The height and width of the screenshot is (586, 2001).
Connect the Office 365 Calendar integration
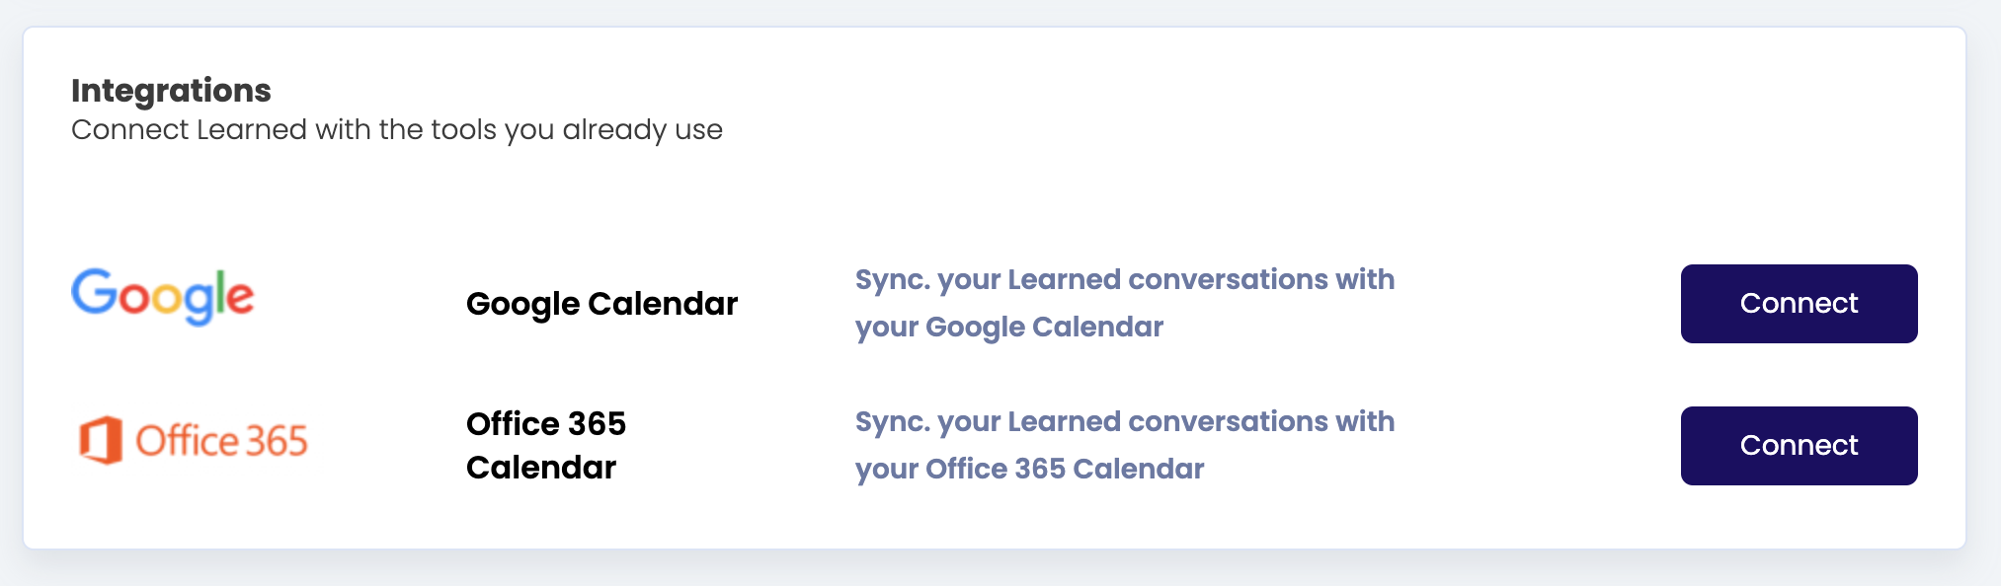tap(1798, 446)
